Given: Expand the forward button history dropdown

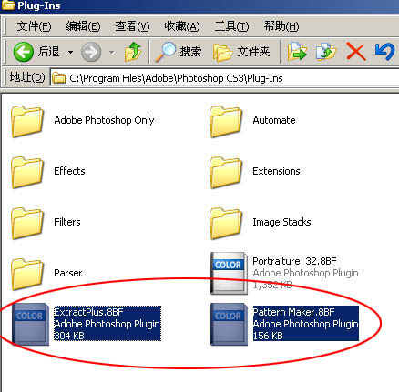Looking at the screenshot, I should coord(112,53).
